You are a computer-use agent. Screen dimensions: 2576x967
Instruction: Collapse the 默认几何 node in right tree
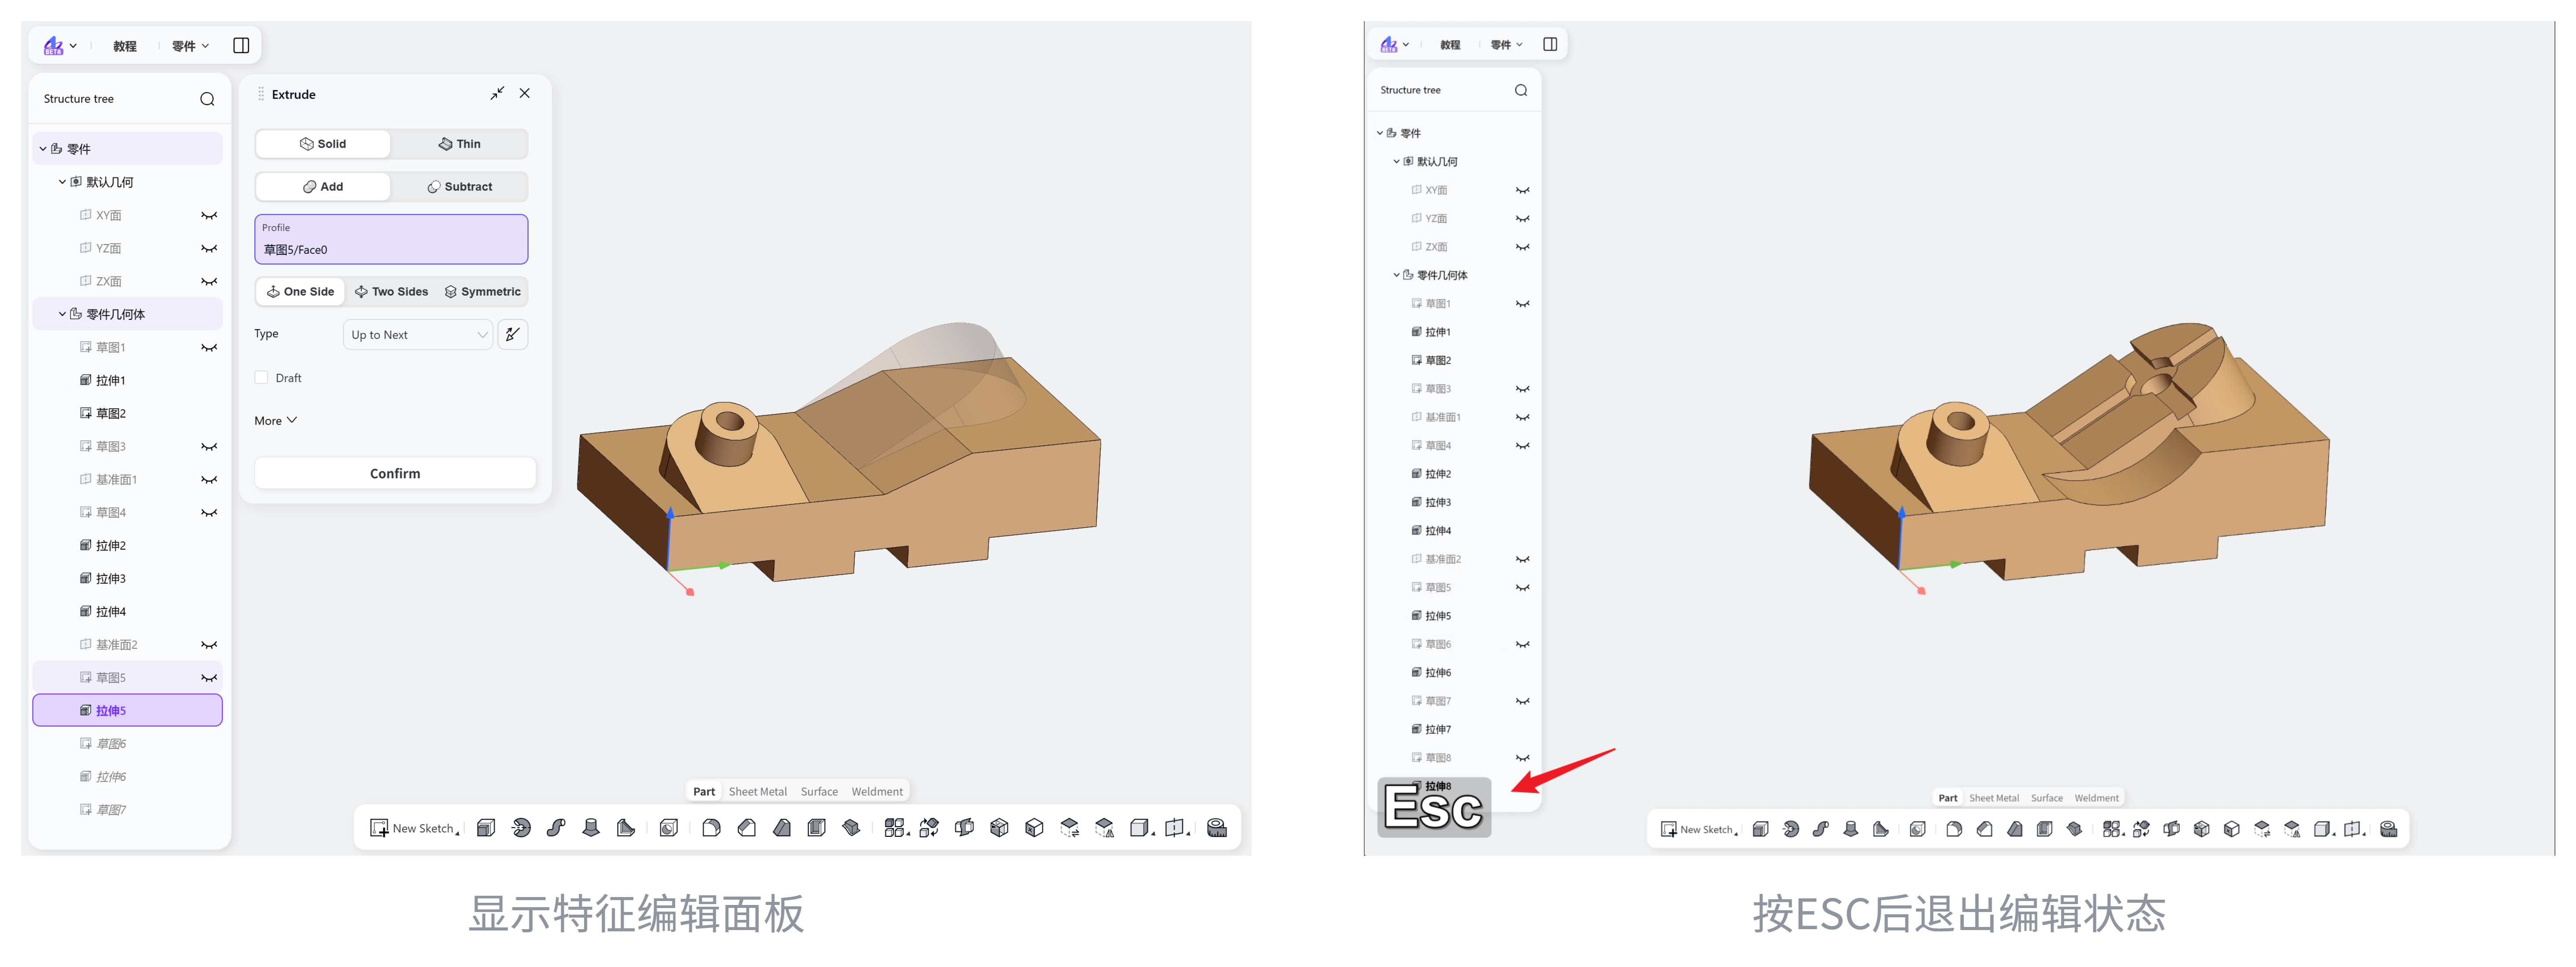click(x=1396, y=162)
